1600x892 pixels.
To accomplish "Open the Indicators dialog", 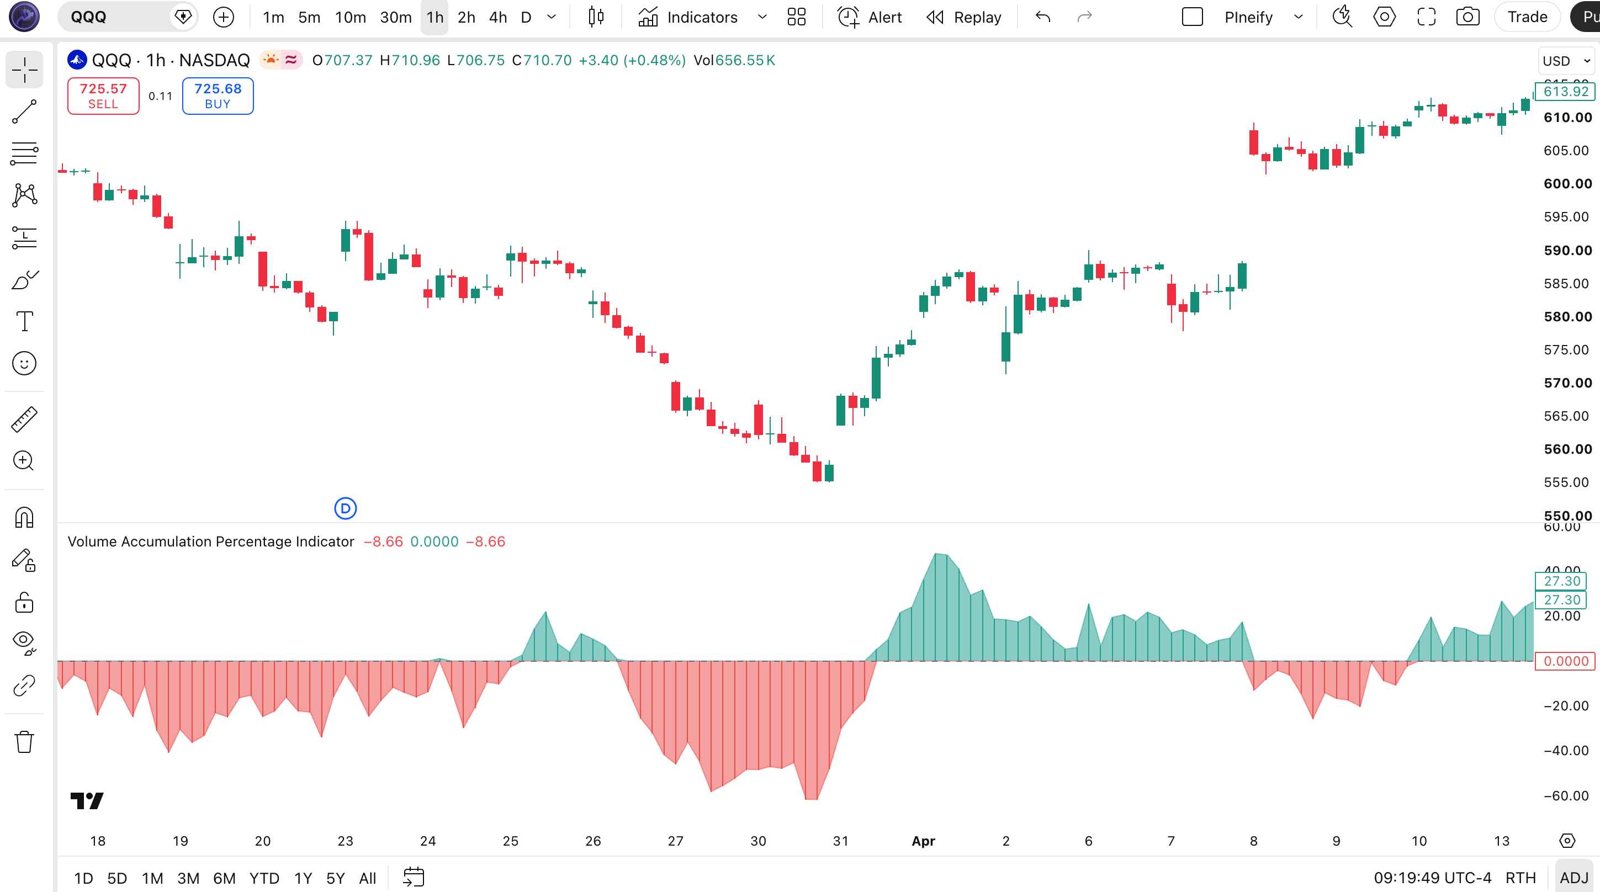I will pos(688,17).
